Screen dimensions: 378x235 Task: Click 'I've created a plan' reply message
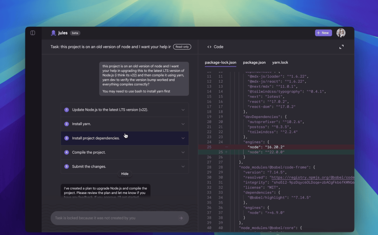[105, 191]
